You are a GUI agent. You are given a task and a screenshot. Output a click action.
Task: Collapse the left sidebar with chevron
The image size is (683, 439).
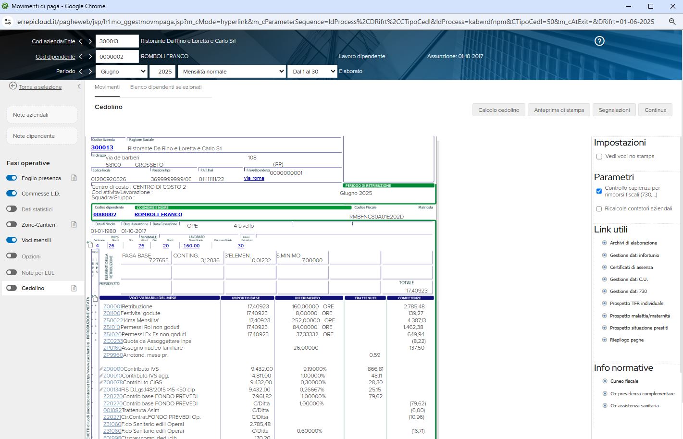click(79, 86)
